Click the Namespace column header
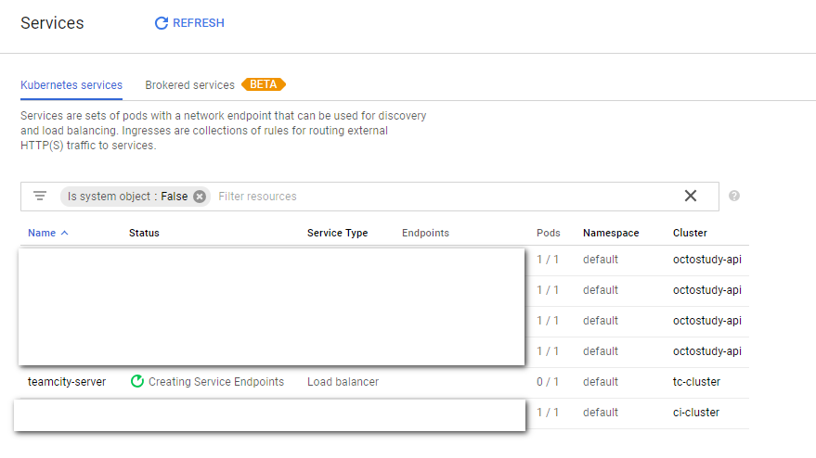 click(x=611, y=233)
